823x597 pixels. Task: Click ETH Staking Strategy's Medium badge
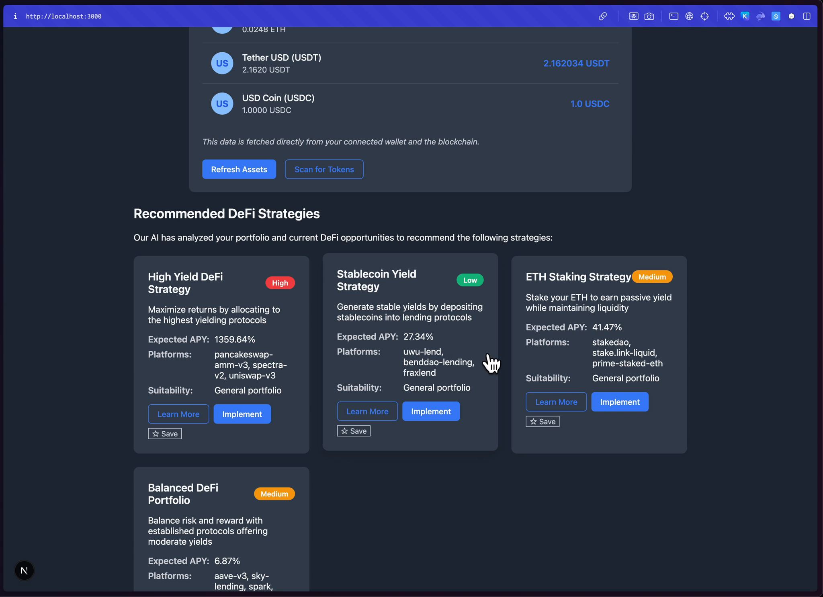tap(652, 276)
